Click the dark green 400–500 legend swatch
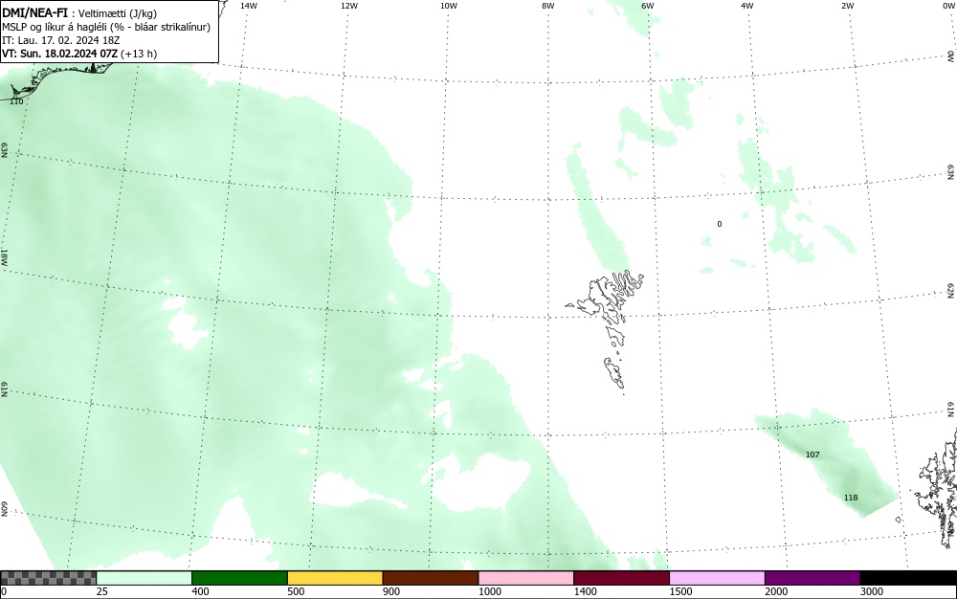 [x=239, y=578]
